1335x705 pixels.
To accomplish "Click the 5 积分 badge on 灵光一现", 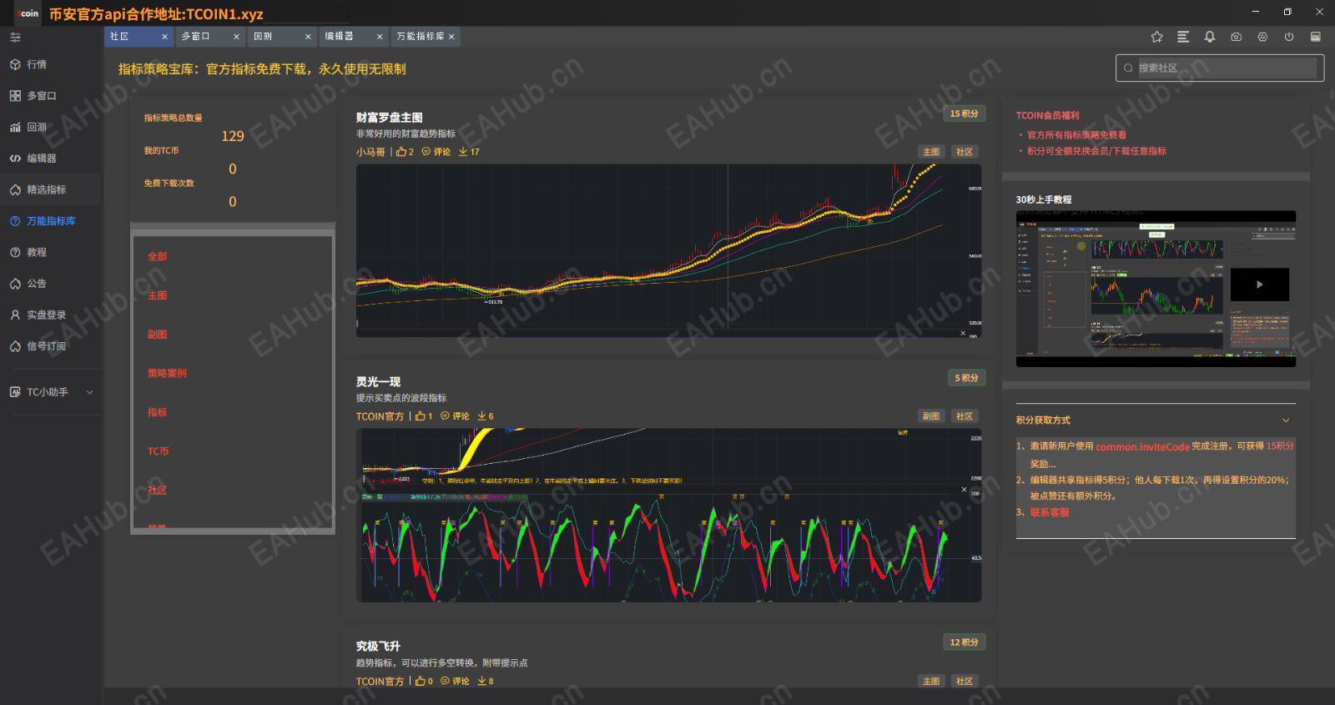I will (966, 378).
